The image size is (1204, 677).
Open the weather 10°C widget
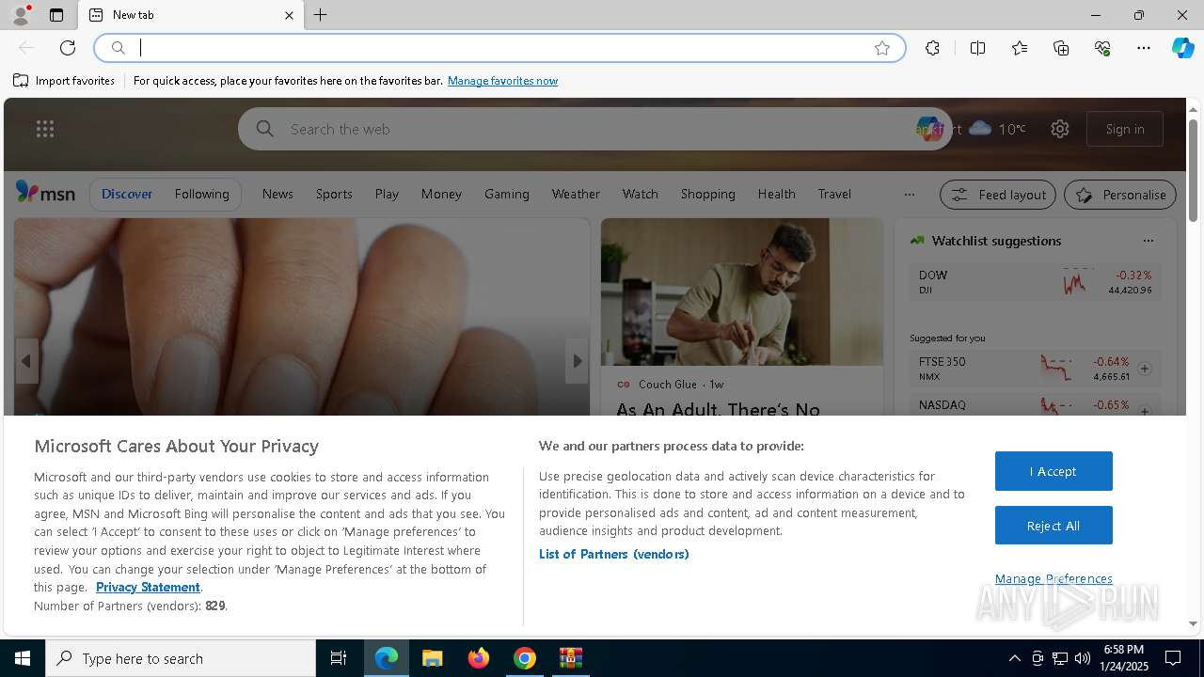click(997, 129)
